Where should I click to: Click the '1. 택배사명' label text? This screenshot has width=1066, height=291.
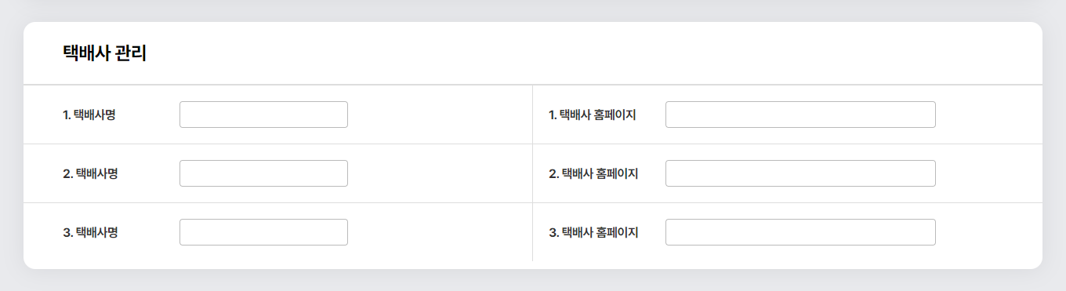pyautogui.click(x=89, y=115)
